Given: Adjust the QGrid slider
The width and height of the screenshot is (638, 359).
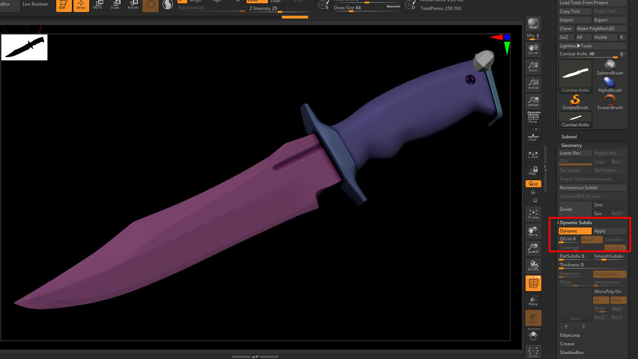Looking at the screenshot, I should [x=569, y=239].
